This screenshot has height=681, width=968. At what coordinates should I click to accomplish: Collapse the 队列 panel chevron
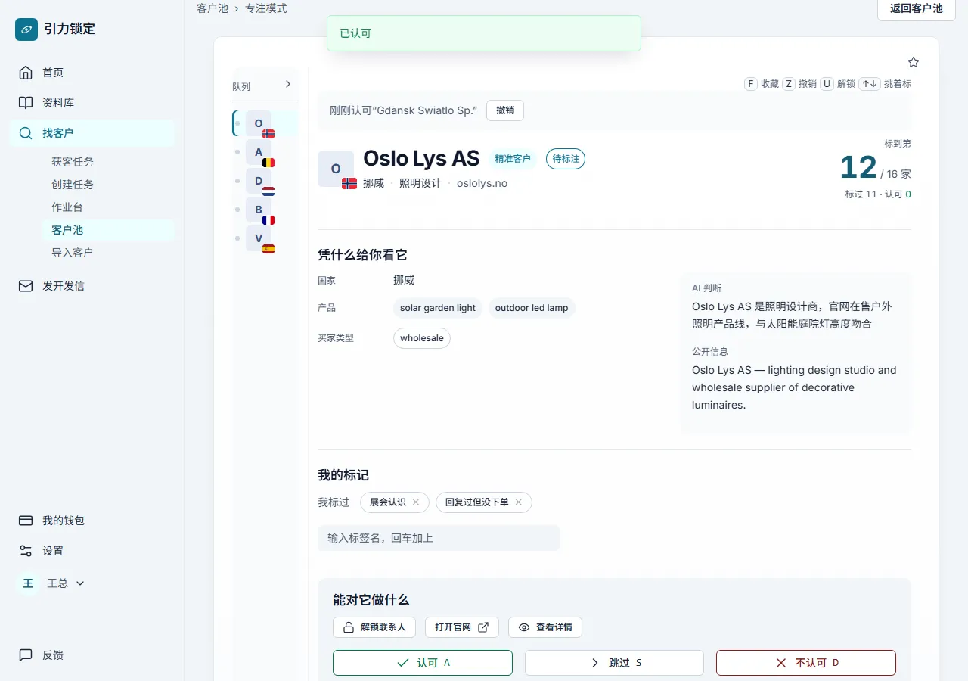288,84
